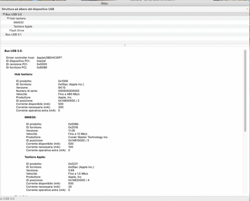The height and width of the screenshot is (201, 250).
Task: Click the PCI device ID 0xa2af
Action: click(x=41, y=61)
